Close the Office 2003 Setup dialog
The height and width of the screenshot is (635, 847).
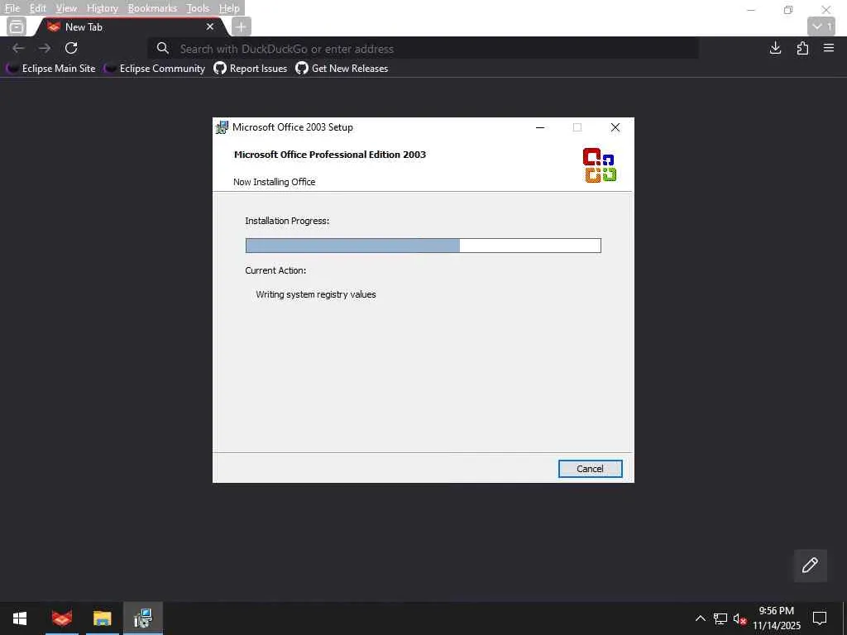point(615,127)
